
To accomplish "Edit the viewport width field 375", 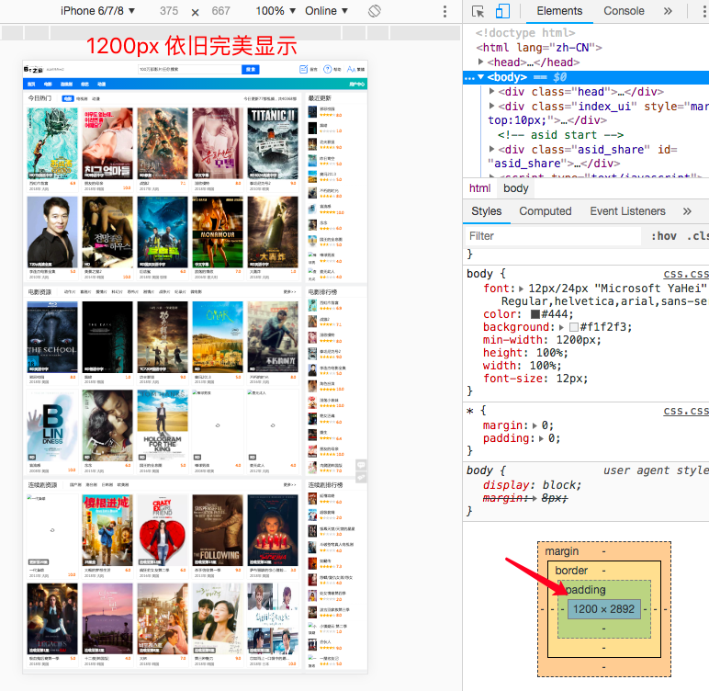I will point(169,11).
